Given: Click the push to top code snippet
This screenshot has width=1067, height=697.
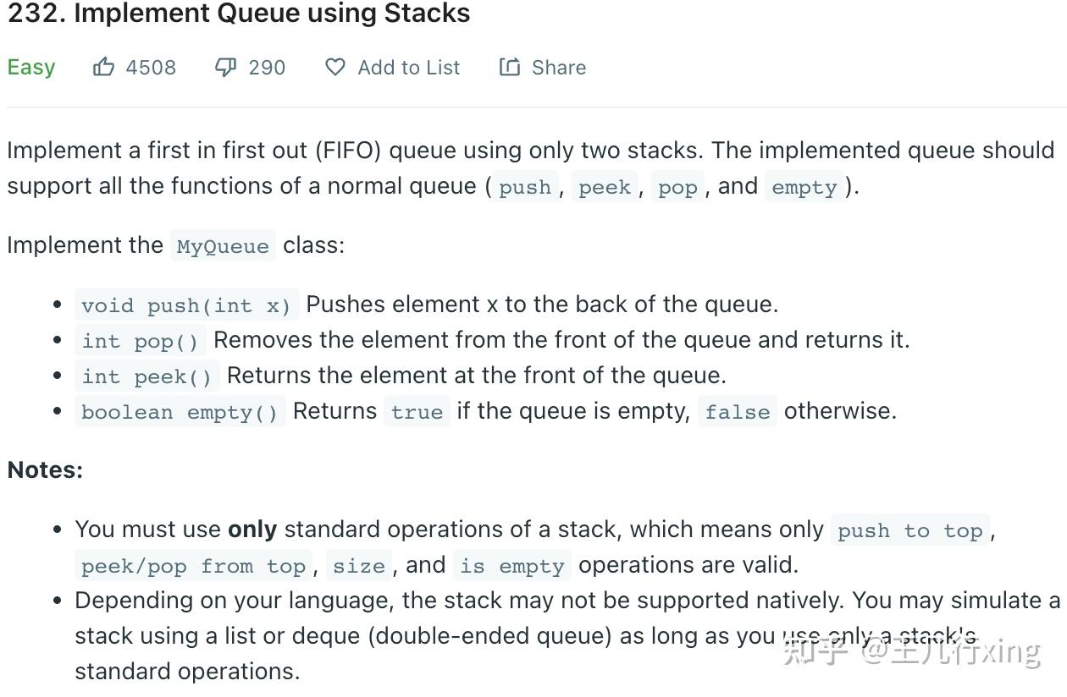Looking at the screenshot, I should tap(909, 530).
